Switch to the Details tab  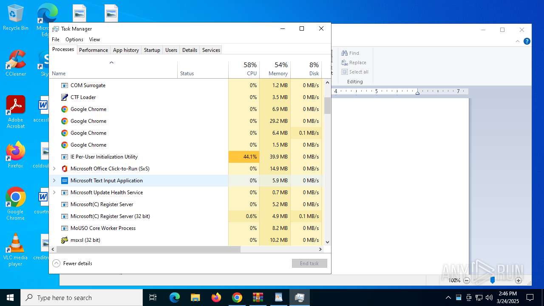[190, 50]
